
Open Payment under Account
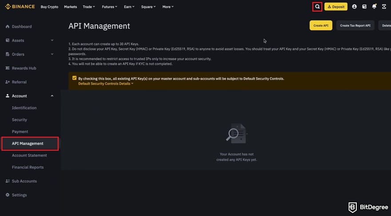tap(20, 132)
